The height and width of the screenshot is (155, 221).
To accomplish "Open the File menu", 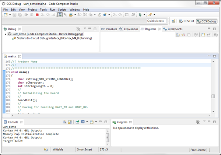I will click(6, 10).
